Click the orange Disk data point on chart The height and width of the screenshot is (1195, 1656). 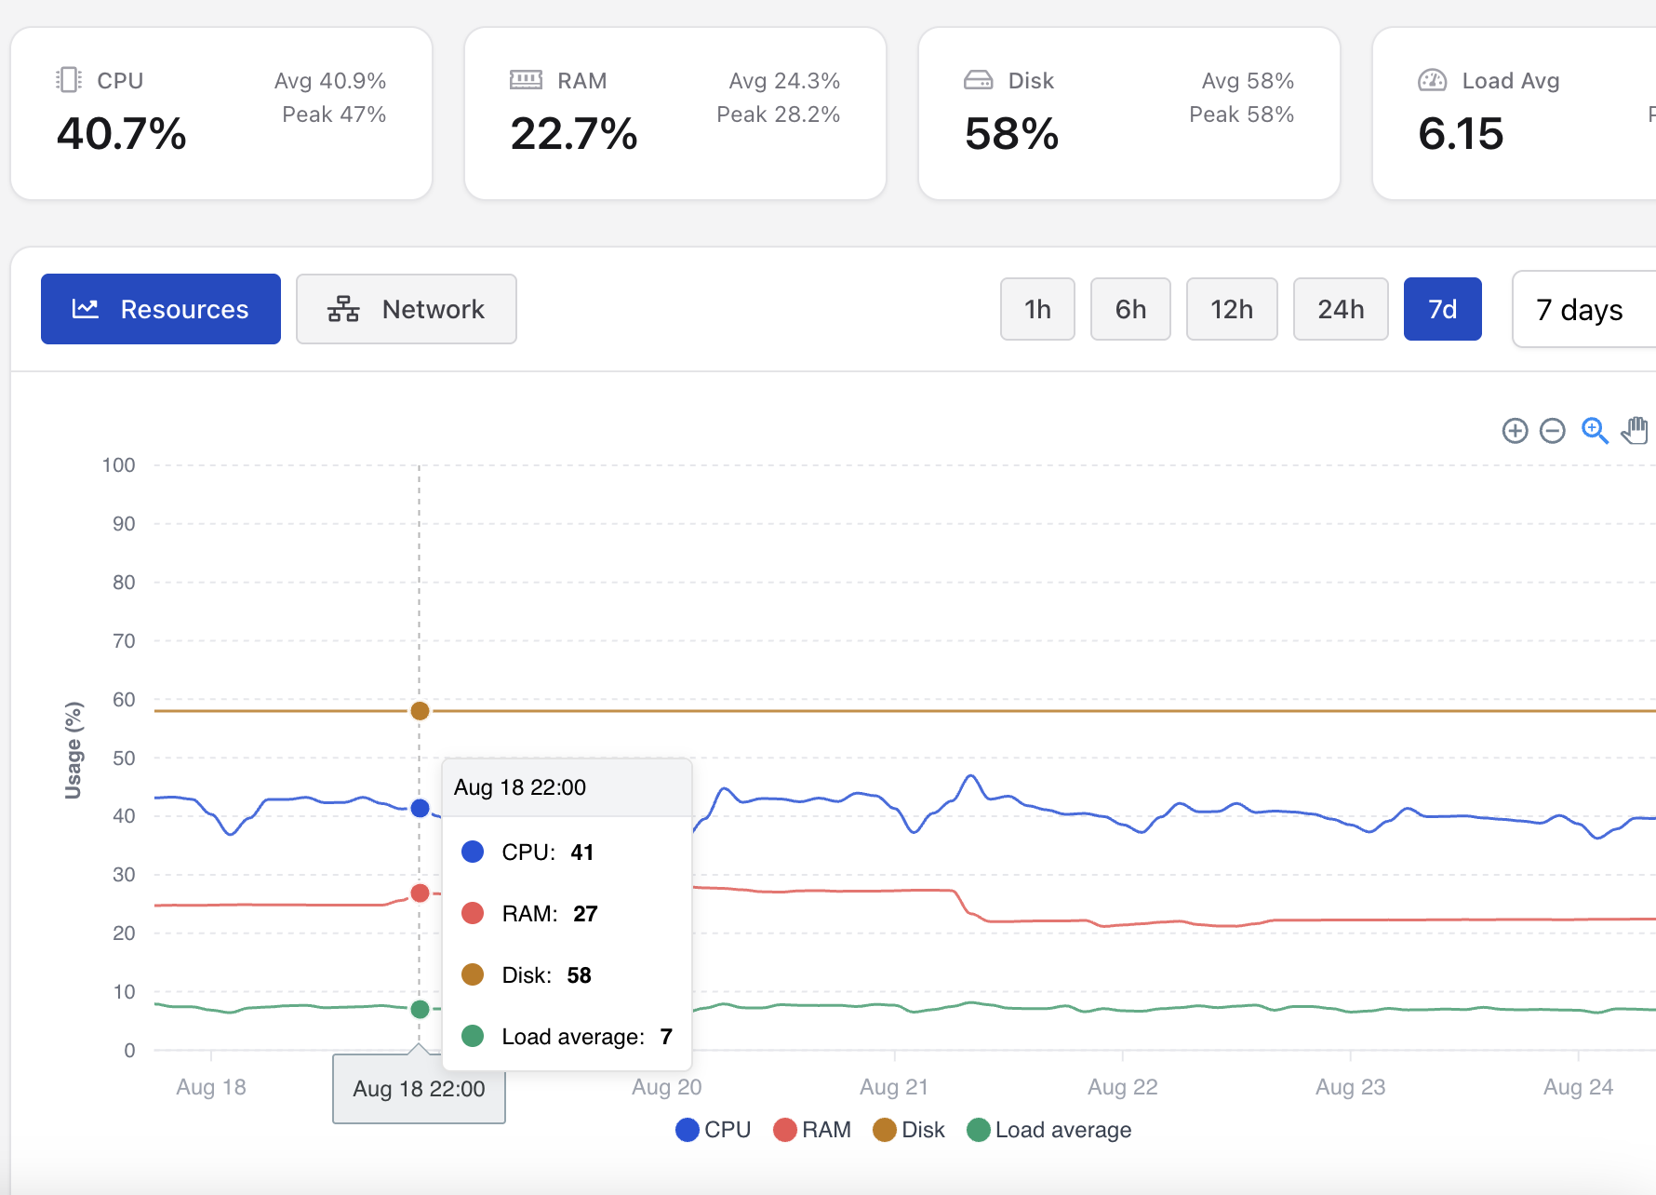tap(420, 711)
